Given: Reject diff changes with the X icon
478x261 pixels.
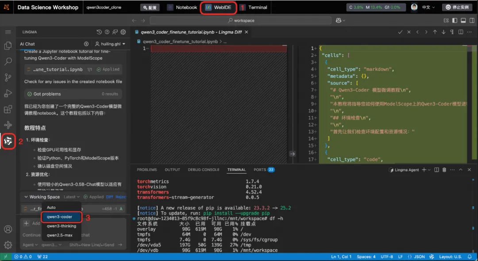Looking at the screenshot, I should click(409, 32).
